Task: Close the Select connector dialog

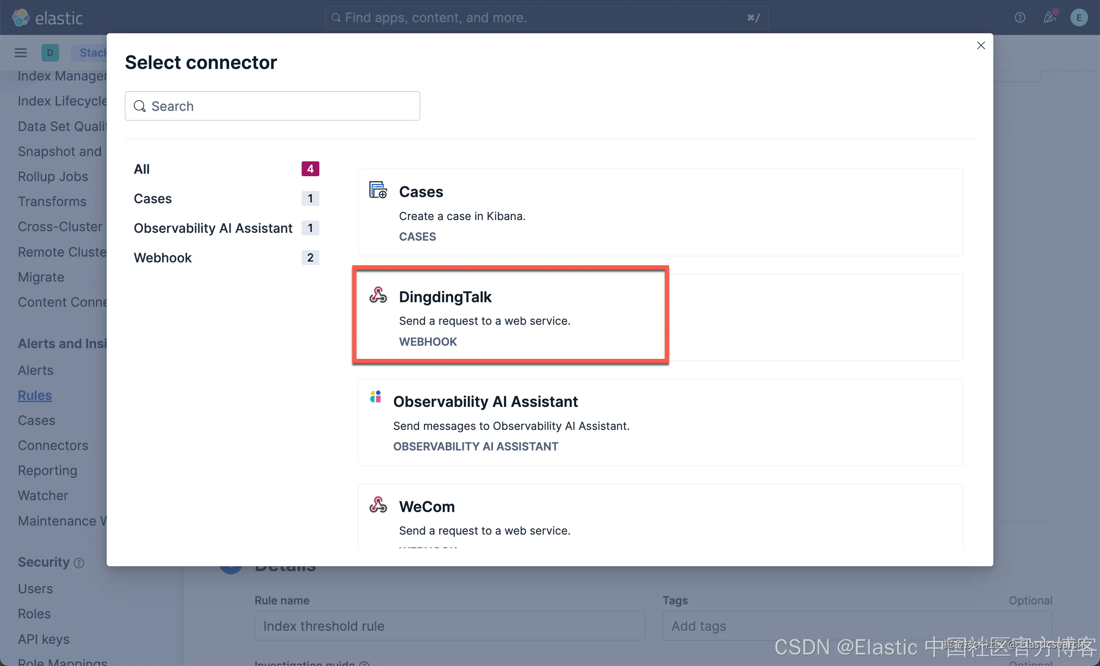Action: (981, 46)
